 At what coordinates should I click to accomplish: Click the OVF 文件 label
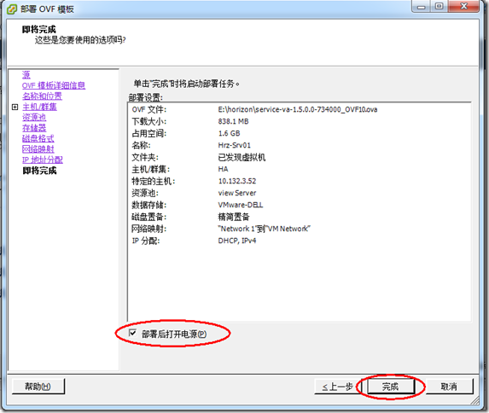click(149, 109)
